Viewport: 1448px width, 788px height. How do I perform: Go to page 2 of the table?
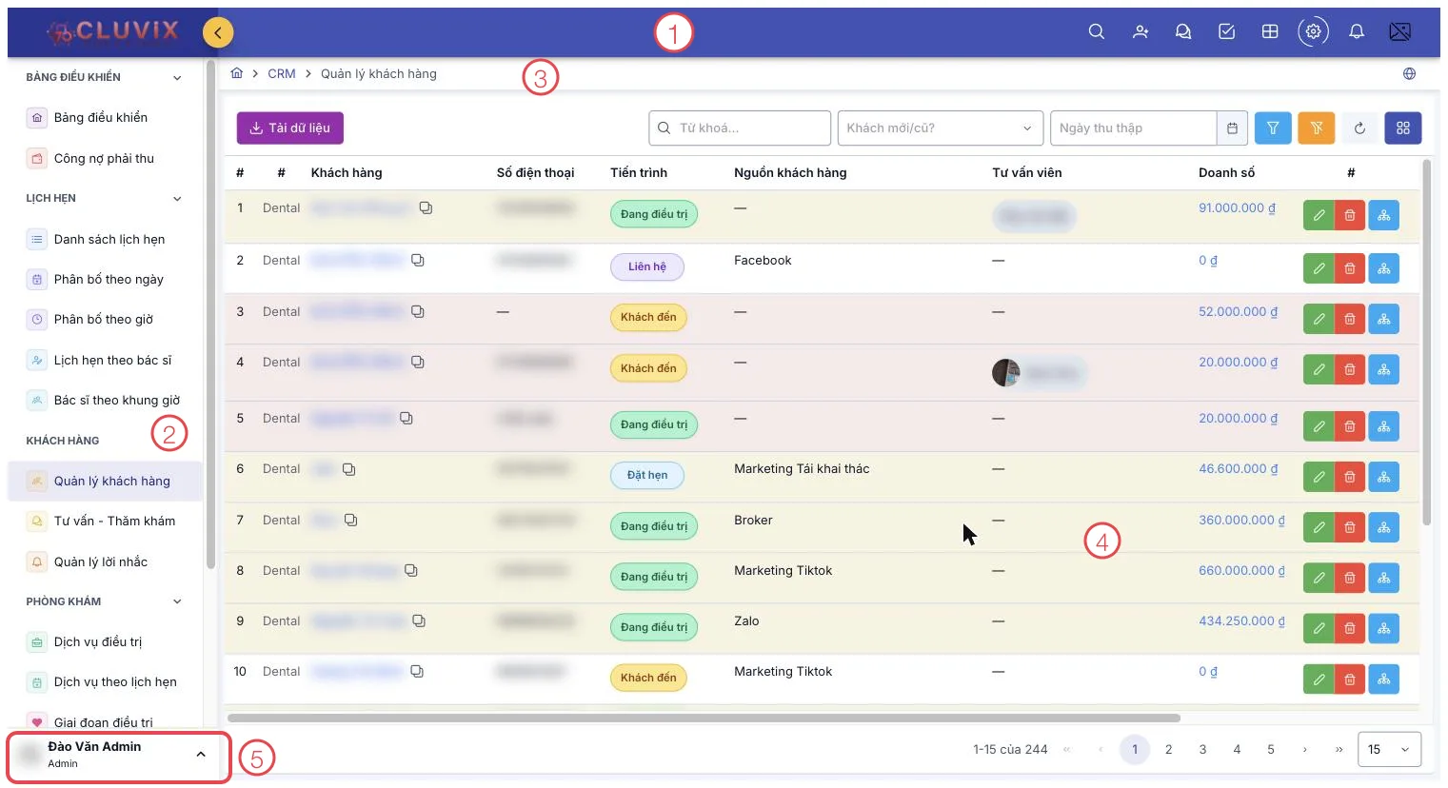[1169, 749]
